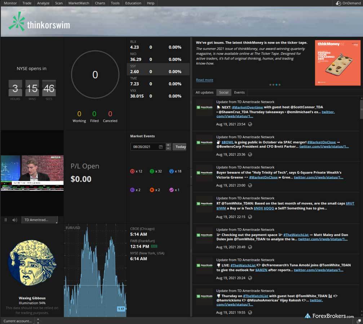The image size is (363, 324).
Task: Select the TME quote row
Action: (x=158, y=82)
